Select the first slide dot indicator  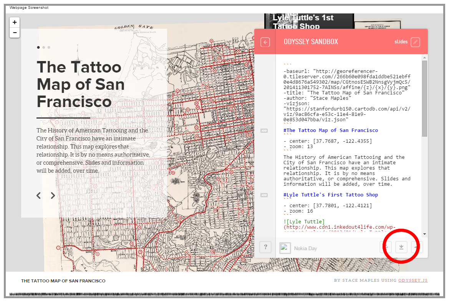(38, 48)
